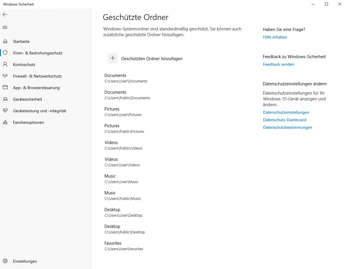
Task: Open Firewall- & Netzwerkschutz section
Action: tap(37, 76)
